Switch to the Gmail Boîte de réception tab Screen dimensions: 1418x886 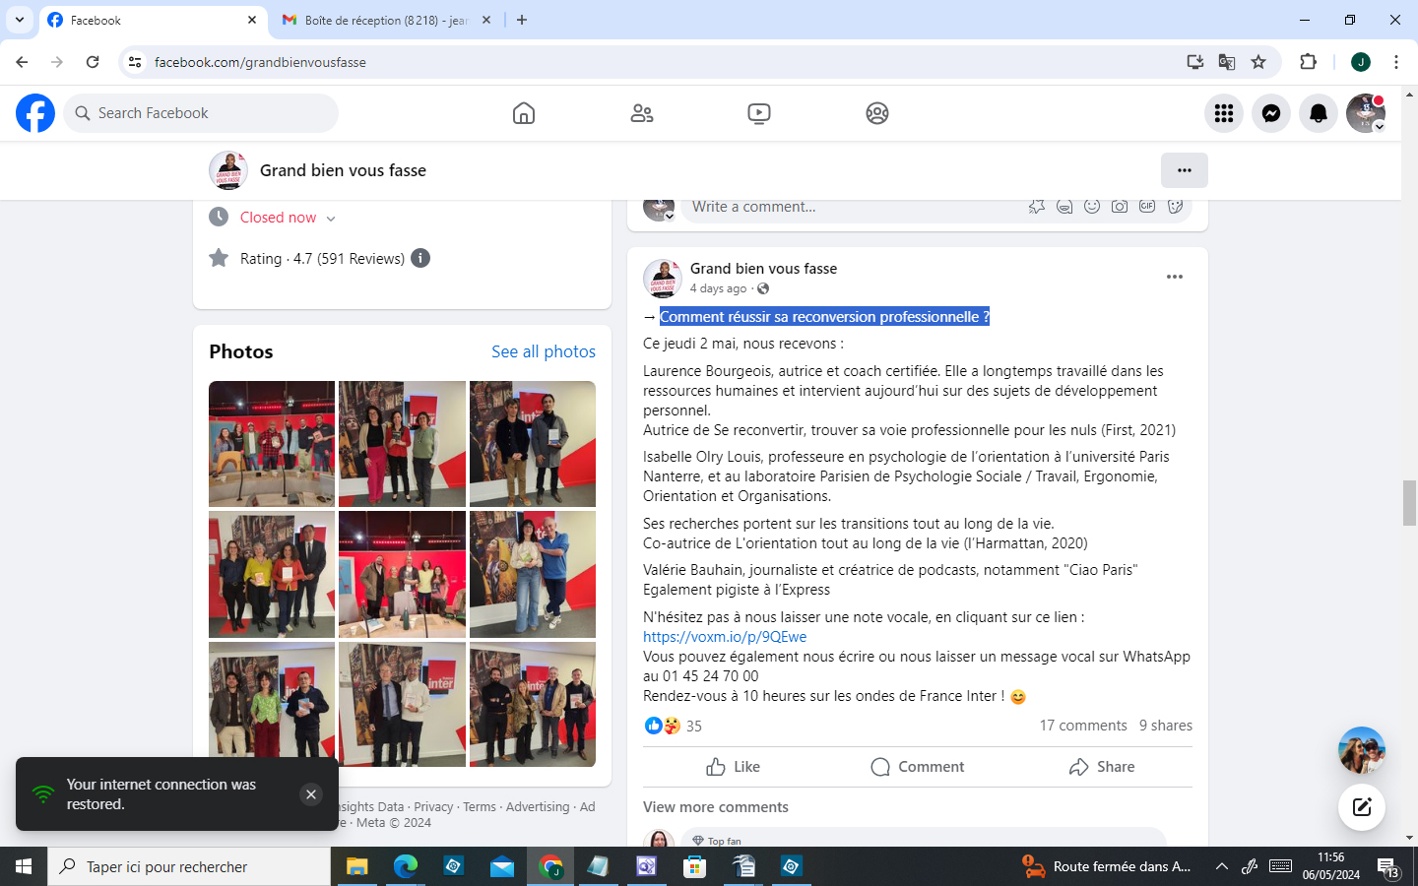[386, 20]
